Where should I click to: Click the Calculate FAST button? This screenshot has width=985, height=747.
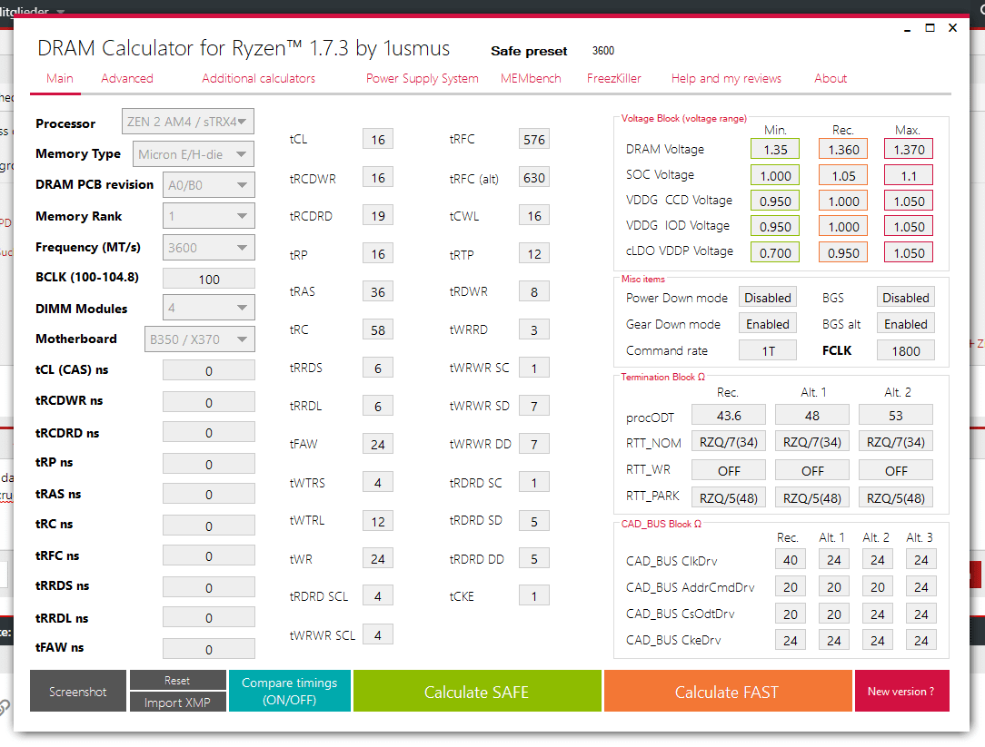coord(728,691)
